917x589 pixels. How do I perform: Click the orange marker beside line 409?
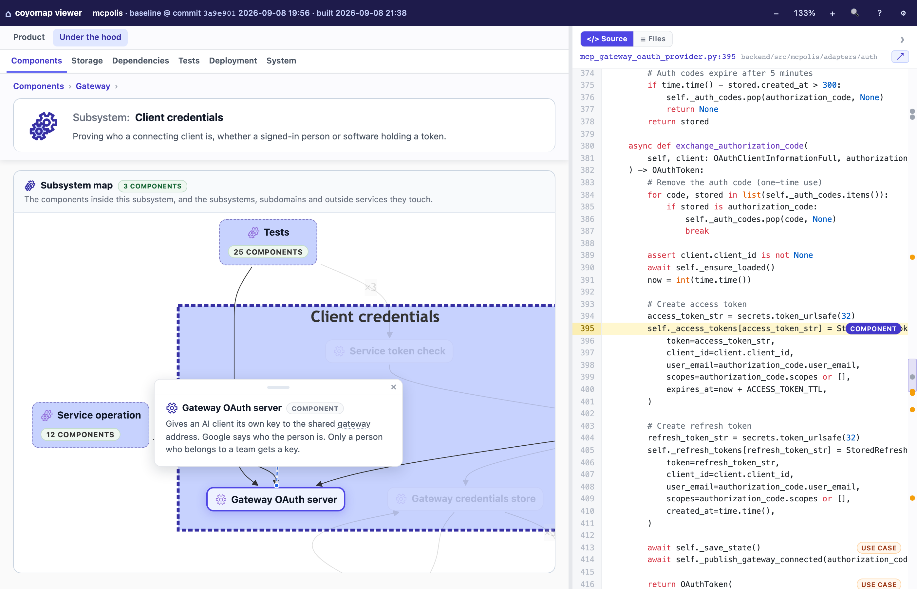pyautogui.click(x=912, y=498)
